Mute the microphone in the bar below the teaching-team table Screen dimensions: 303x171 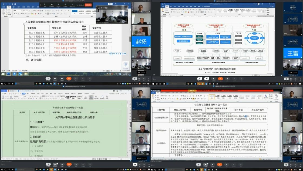[x=48, y=78]
